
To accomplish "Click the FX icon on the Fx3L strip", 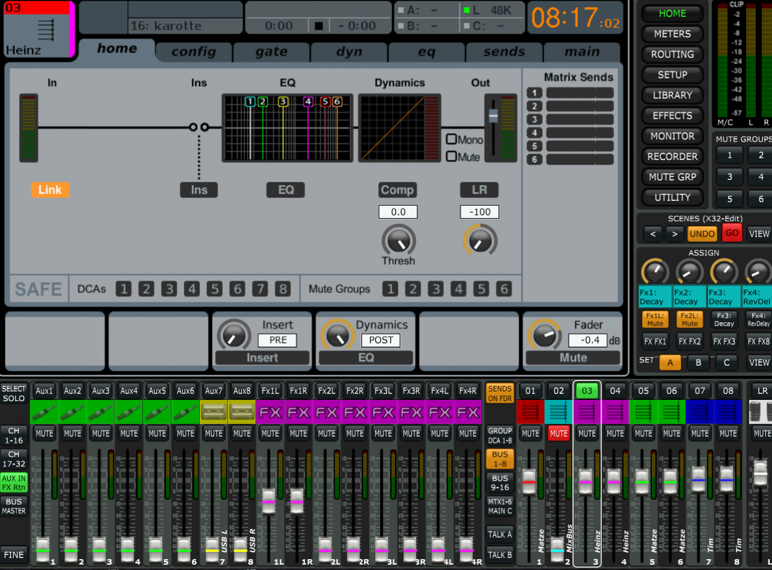I will [383, 412].
